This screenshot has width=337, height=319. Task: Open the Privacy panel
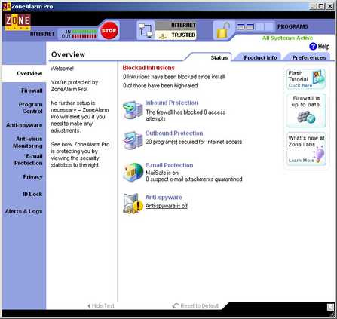point(32,177)
